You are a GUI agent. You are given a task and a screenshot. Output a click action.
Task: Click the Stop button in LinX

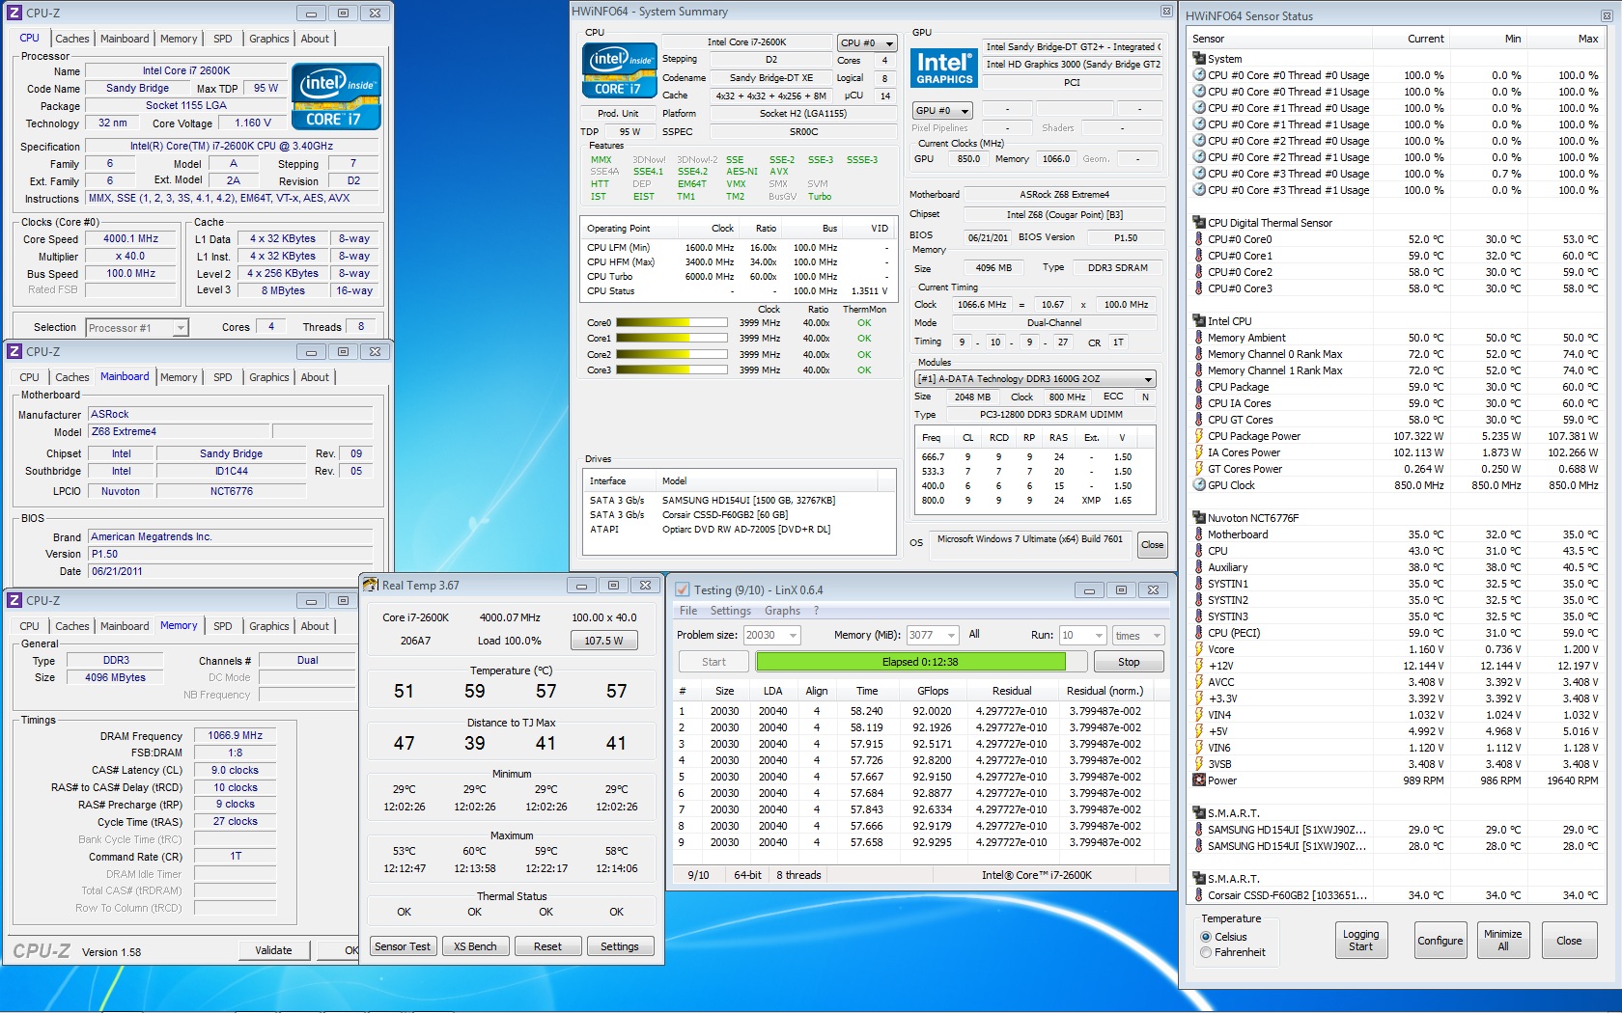point(1129,662)
